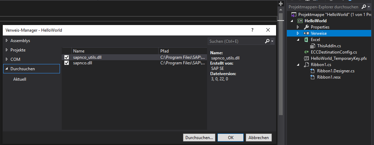Collapse the Durchsuchen category
The height and width of the screenshot is (145, 374).
click(7, 69)
